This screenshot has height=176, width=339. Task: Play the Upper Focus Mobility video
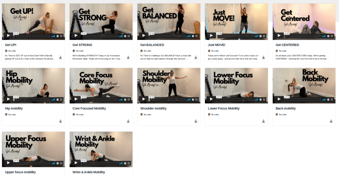tap(8, 163)
